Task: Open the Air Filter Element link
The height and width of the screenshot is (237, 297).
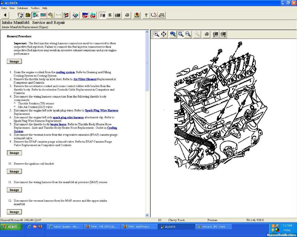Action: (85, 79)
